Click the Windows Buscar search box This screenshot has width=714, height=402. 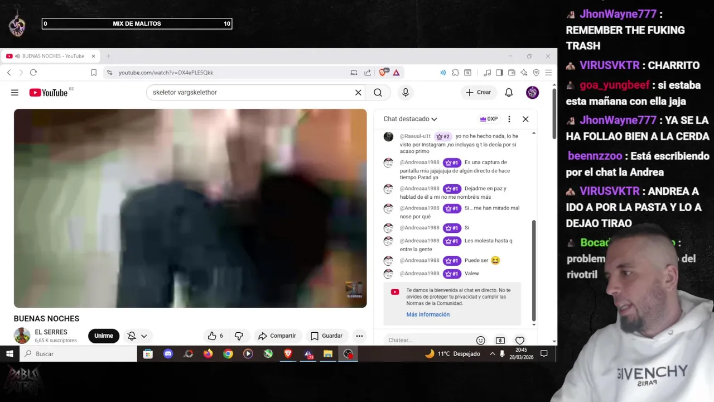[x=79, y=353]
